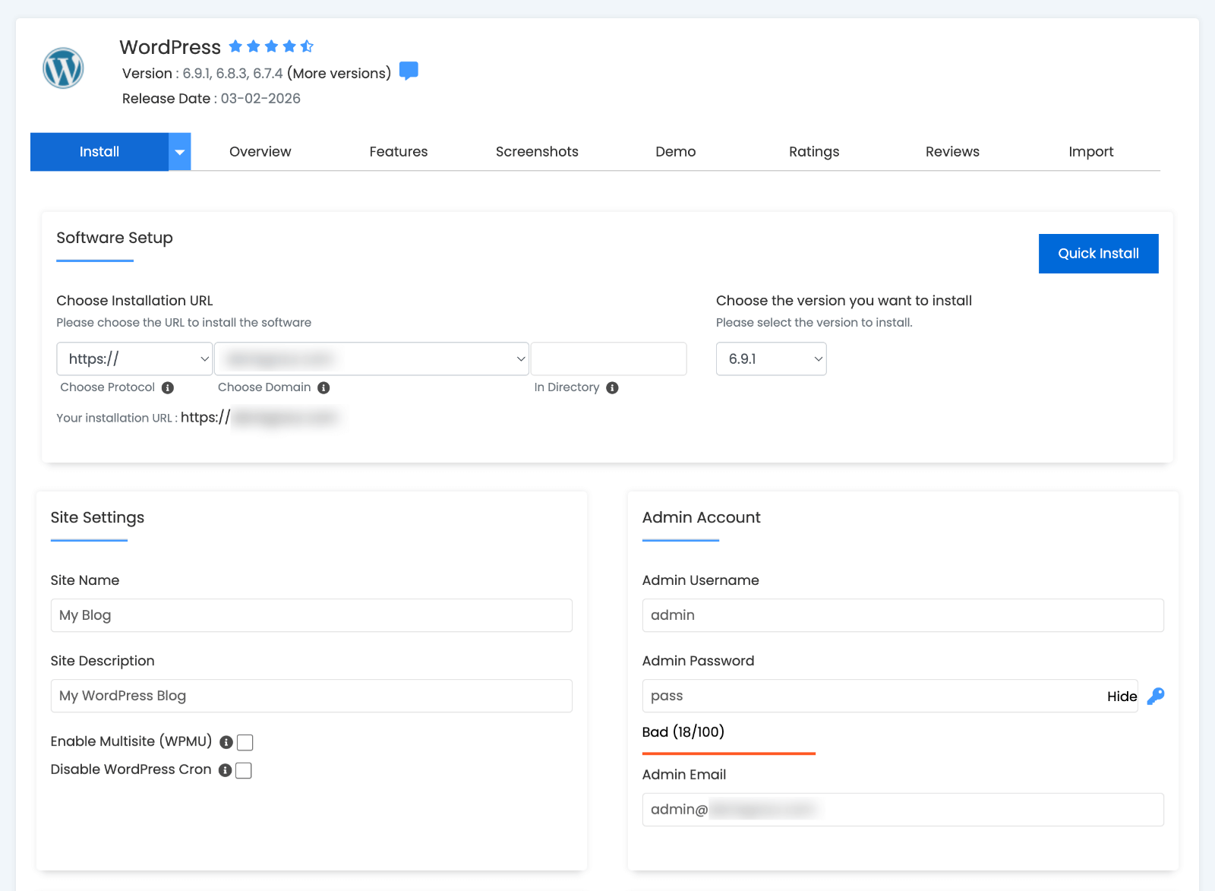Focus the Admin Email input field
This screenshot has width=1215, height=891.
[x=903, y=810]
